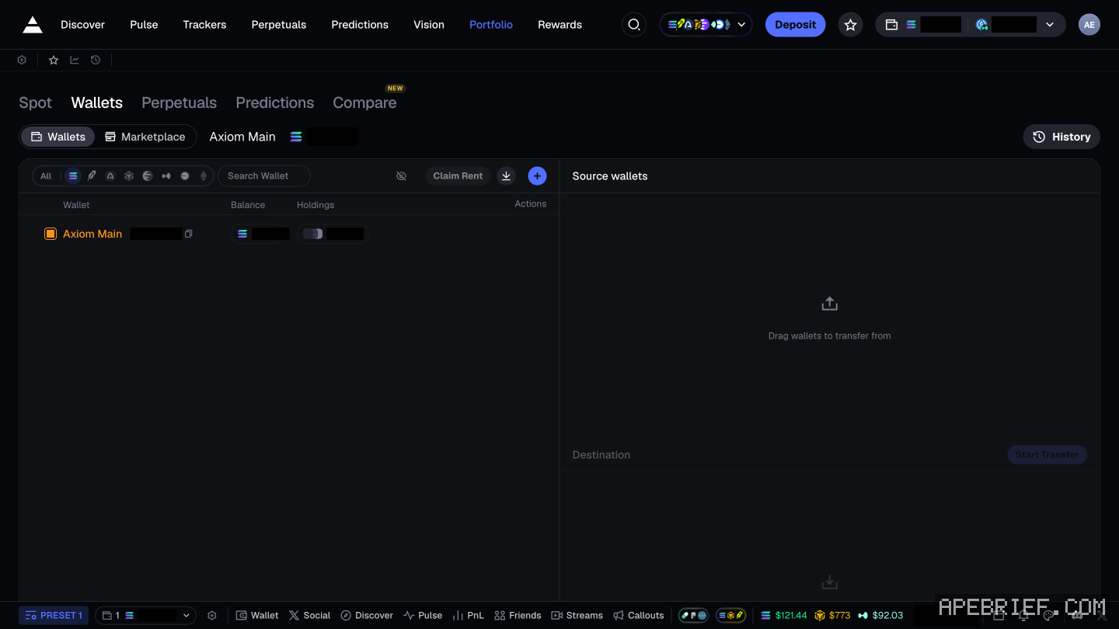Select the All chains filter
Screen dimensions: 1119x629
[x=46, y=176]
